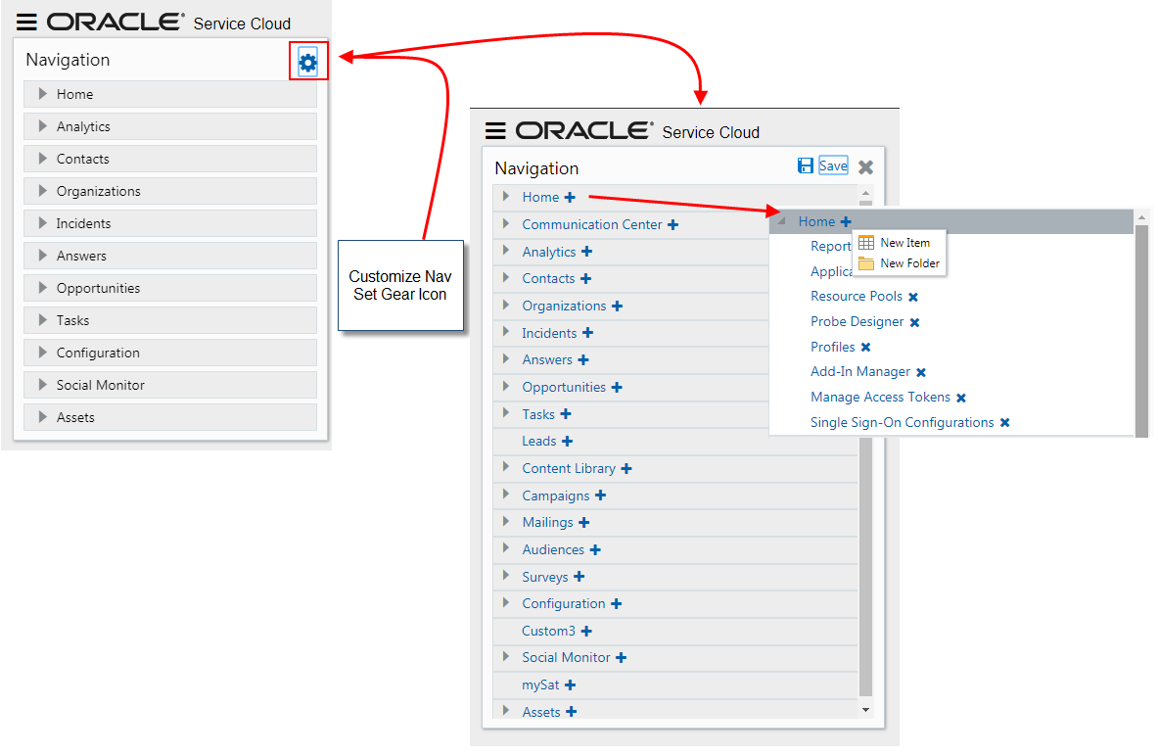Open the Probe Designer link

coord(858,321)
